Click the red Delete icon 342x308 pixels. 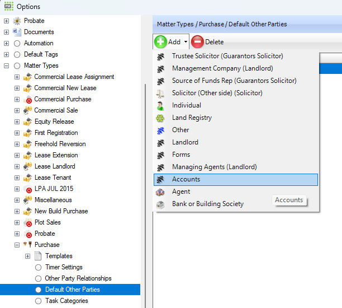197,42
